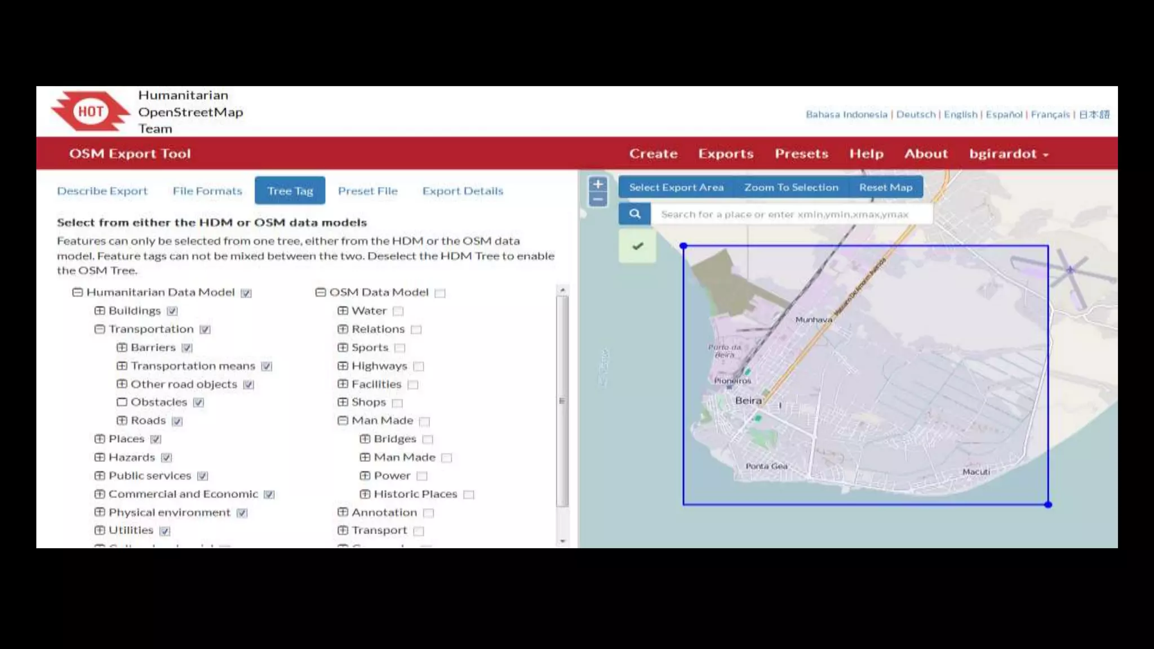The image size is (1154, 649).
Task: Toggle the Hazards checkbox
Action: pyautogui.click(x=166, y=457)
